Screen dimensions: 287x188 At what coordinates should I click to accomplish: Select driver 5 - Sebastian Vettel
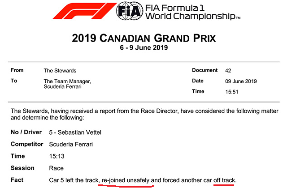point(75,132)
